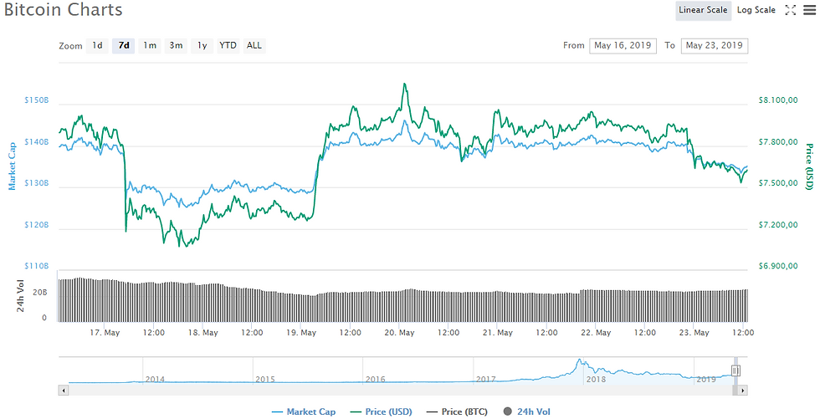This screenshot has height=419, width=820.
Task: Toggle the 24h Vol legend dot
Action: (507, 411)
